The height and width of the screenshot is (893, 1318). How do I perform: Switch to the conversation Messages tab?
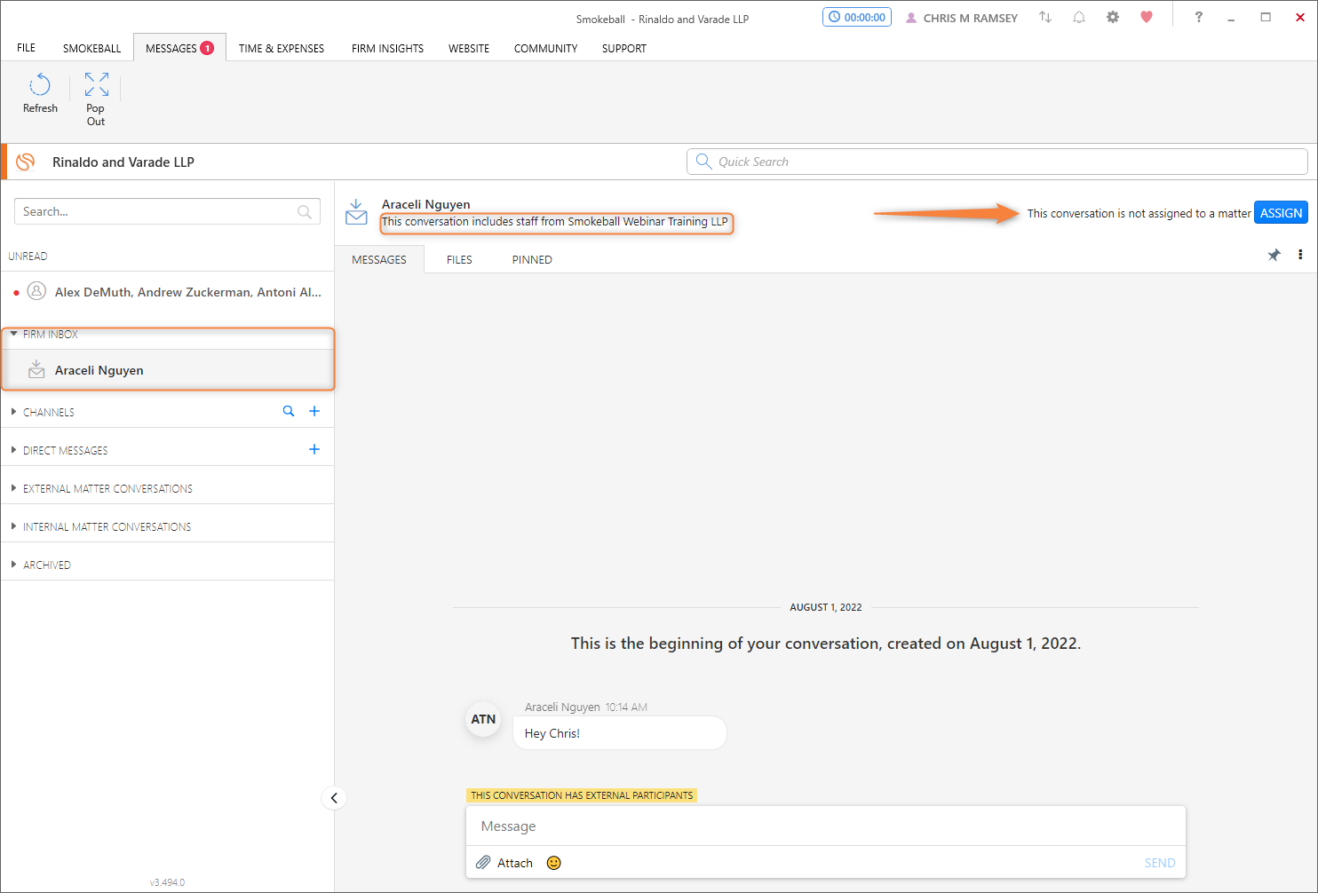[x=379, y=259]
